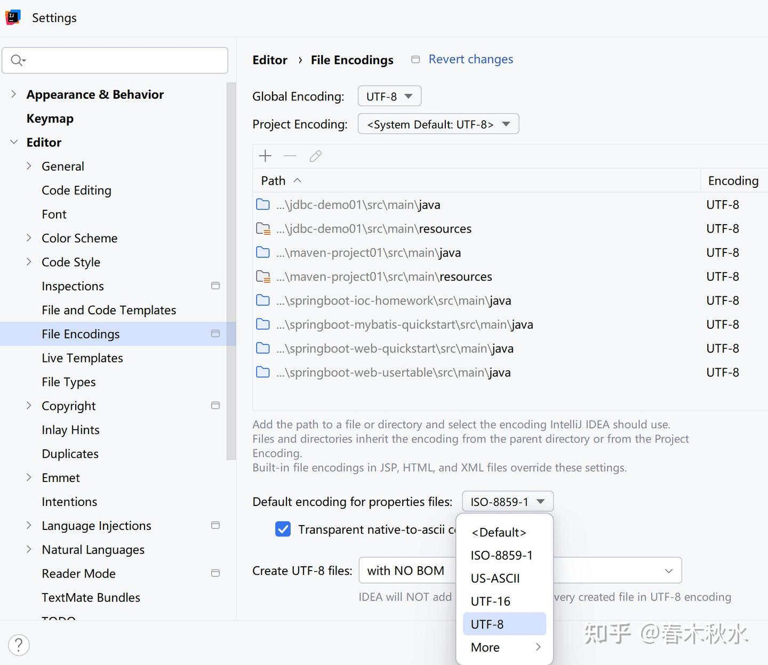Open the Project Encoding dropdown
Viewport: 768px width, 665px height.
(x=438, y=124)
